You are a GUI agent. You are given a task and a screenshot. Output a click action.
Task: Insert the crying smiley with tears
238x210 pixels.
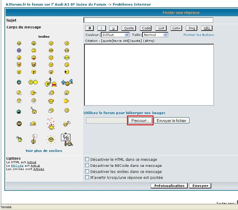[x=67, y=57]
